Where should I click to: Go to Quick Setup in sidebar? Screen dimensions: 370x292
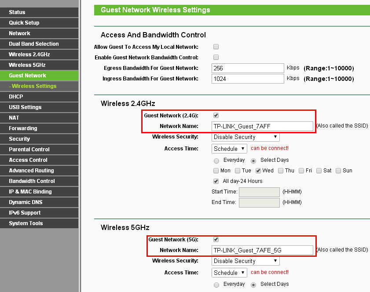click(24, 23)
